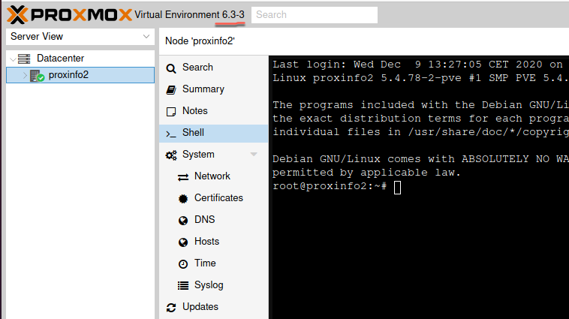Screen dimensions: 569x319
Task: Click the Hosts globe icon
Action: pos(183,242)
